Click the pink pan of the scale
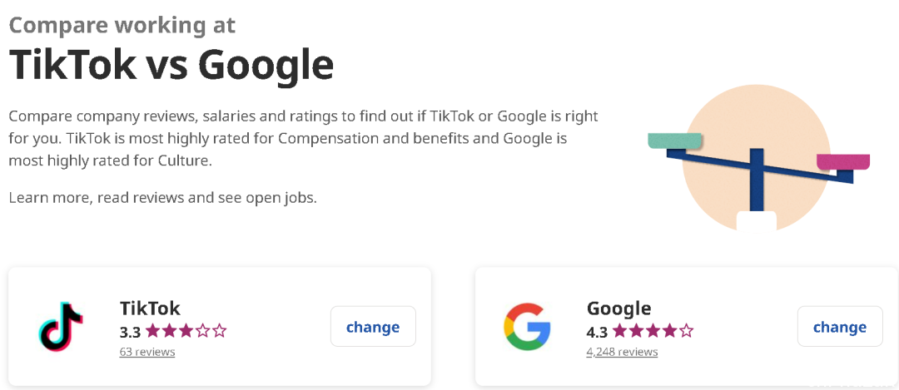The width and height of the screenshot is (899, 390). (843, 161)
